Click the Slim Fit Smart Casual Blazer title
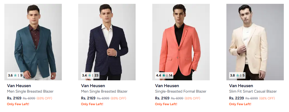289x112 pixels. pos(253,92)
